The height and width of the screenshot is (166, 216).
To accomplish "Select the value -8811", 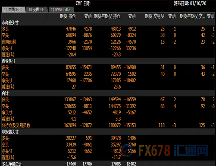I will (x=87, y=106).
